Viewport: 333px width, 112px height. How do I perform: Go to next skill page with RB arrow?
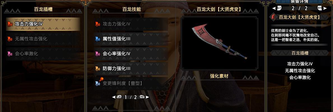tap(145, 97)
